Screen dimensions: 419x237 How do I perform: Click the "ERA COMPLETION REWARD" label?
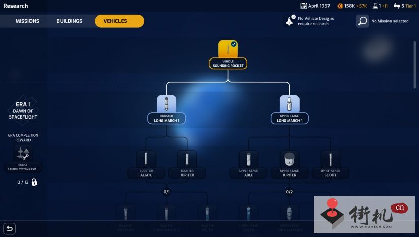coord(23,138)
